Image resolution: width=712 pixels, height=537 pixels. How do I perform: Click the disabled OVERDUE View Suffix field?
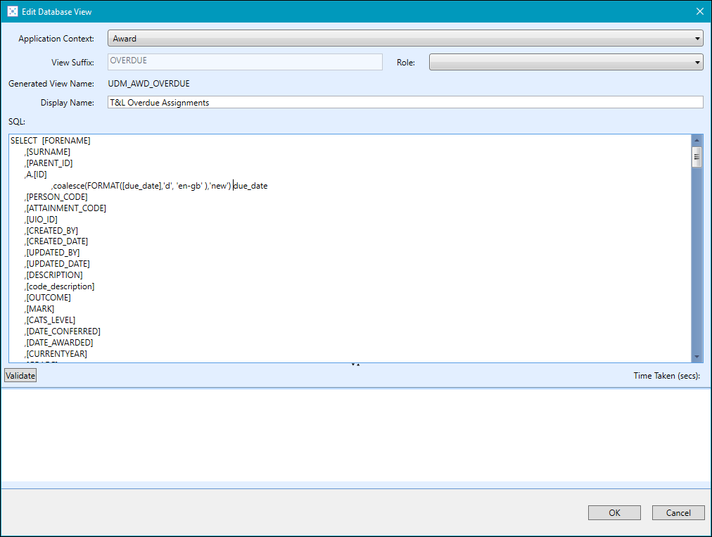tap(244, 61)
